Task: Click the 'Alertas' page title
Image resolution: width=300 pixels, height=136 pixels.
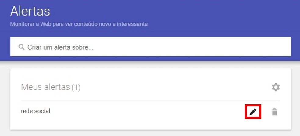Action: (30, 12)
